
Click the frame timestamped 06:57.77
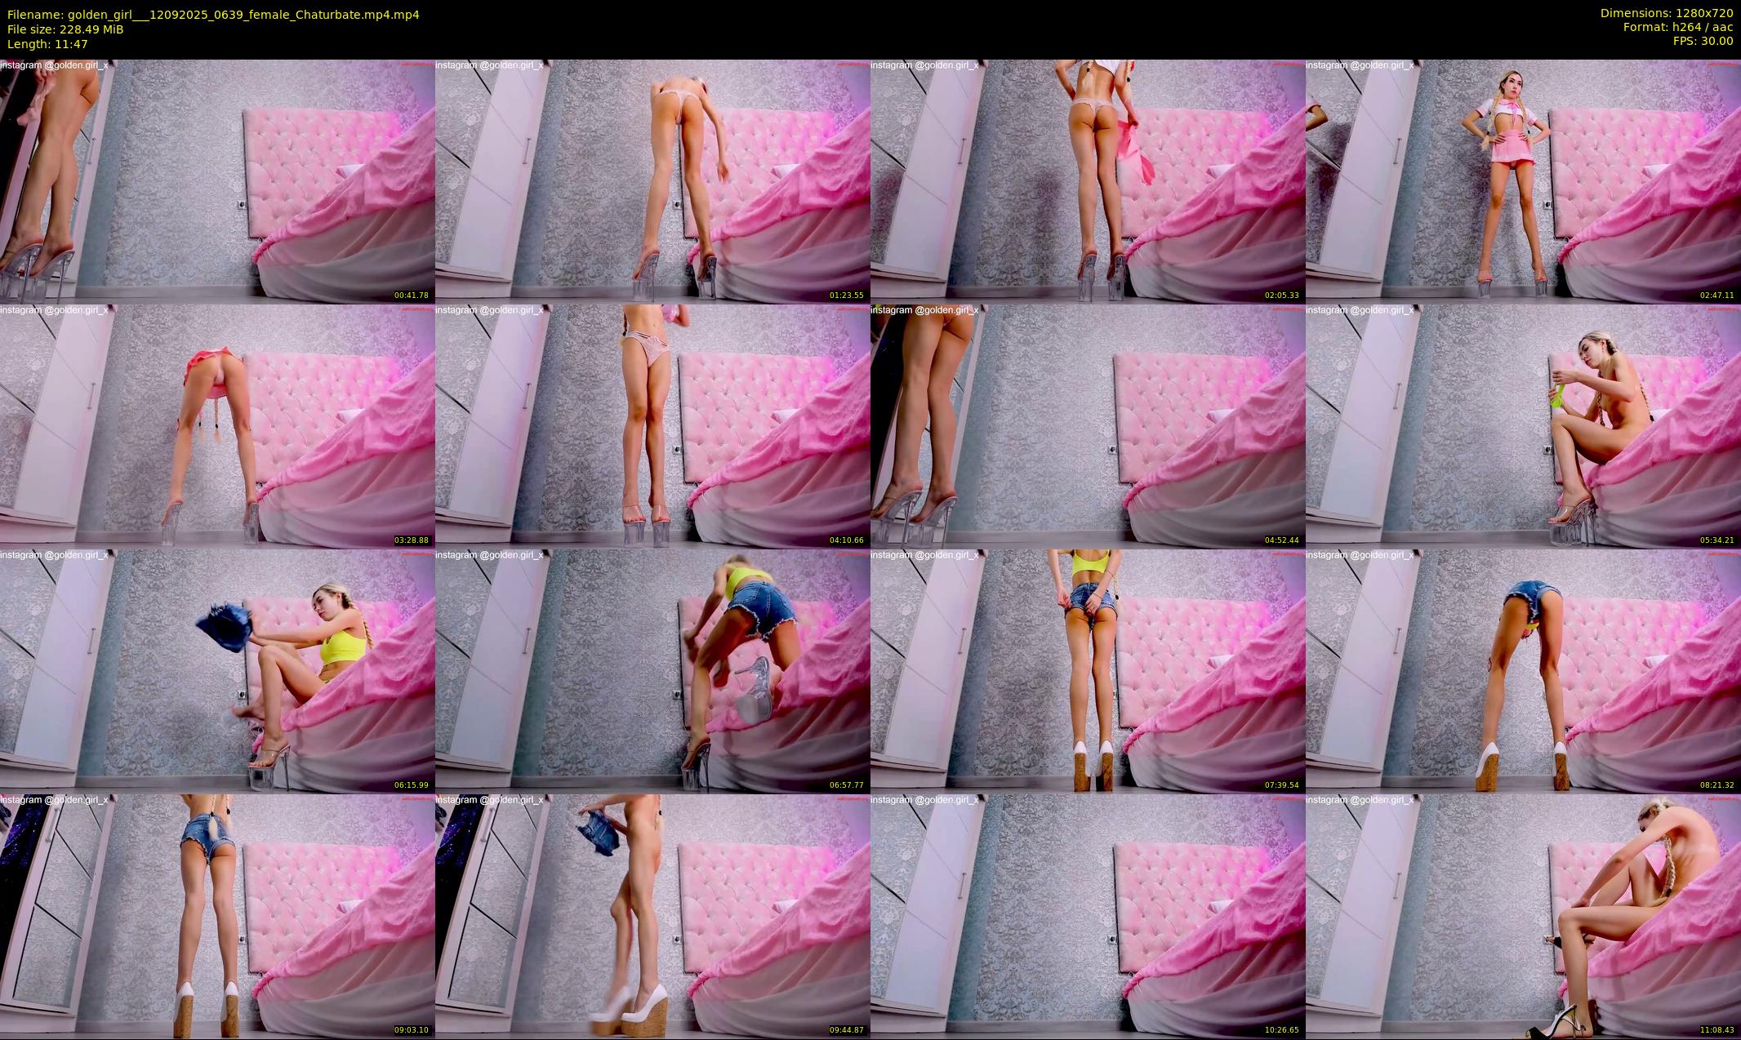[x=652, y=671]
